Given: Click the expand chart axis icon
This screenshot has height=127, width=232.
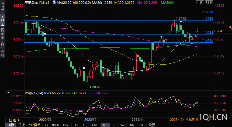Looking at the screenshot, I should [x=207, y=2].
